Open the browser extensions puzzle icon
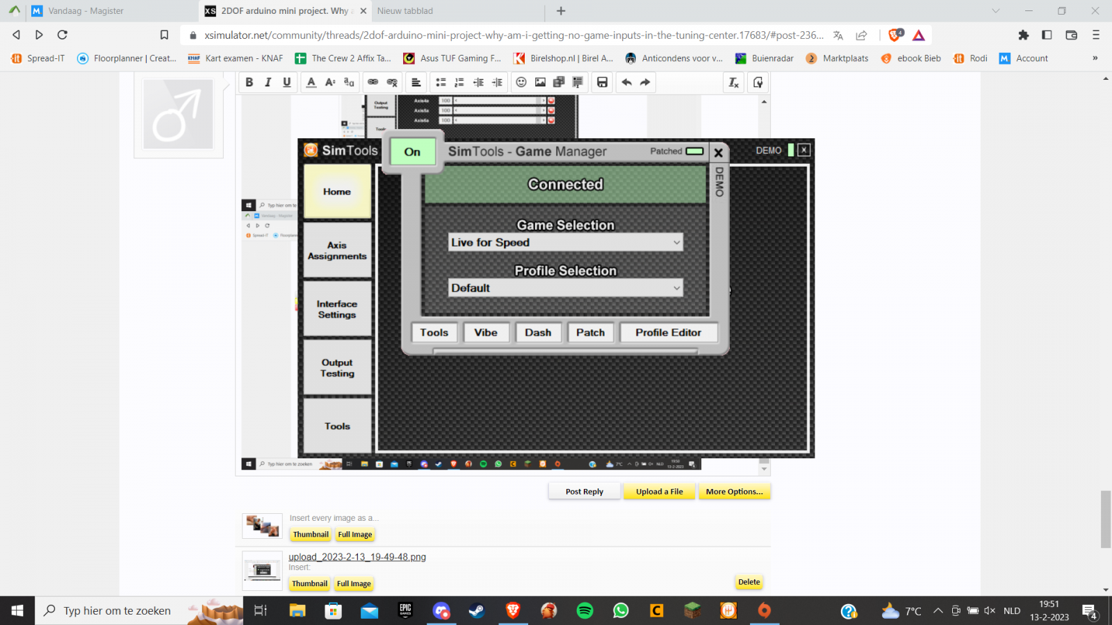This screenshot has height=625, width=1112. 1023,35
